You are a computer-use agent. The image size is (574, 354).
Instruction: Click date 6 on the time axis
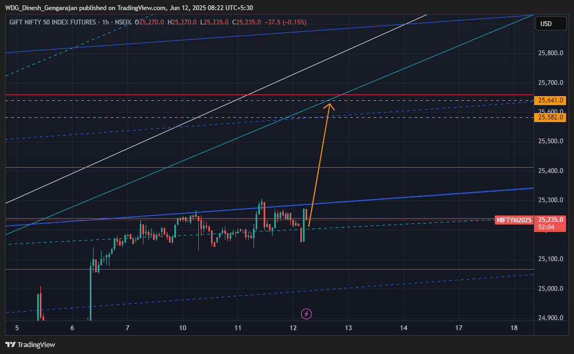pos(72,327)
